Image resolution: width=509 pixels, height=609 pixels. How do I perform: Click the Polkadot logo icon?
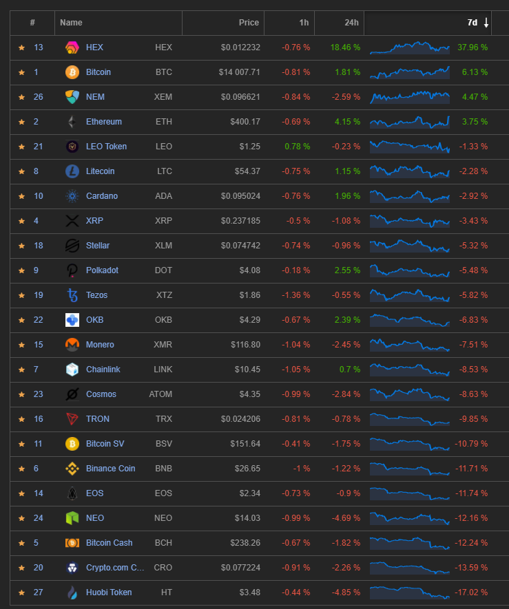pyautogui.click(x=72, y=270)
